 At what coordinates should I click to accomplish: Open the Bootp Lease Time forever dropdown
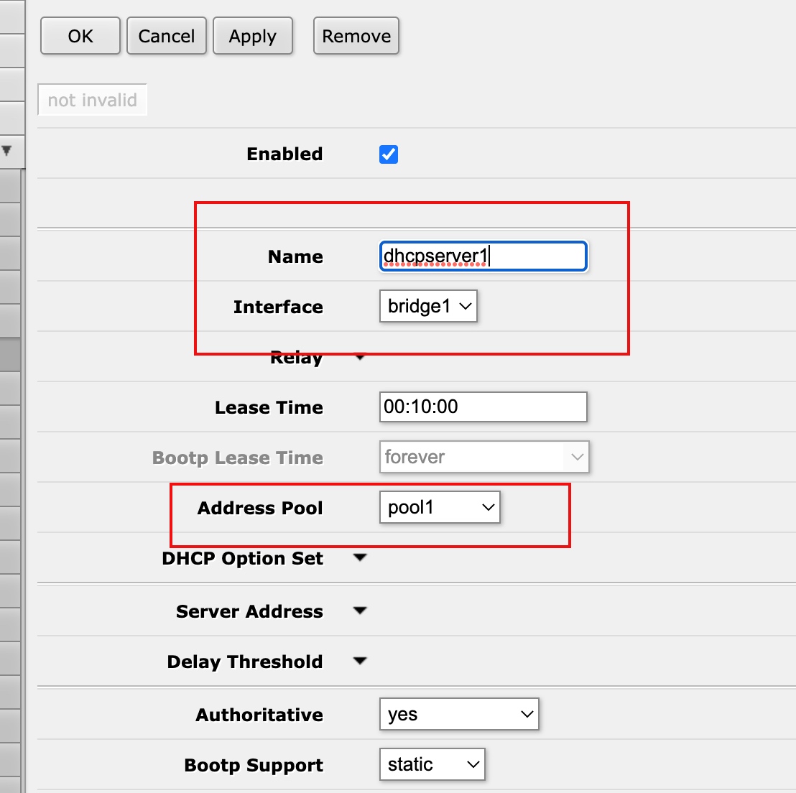[483, 458]
